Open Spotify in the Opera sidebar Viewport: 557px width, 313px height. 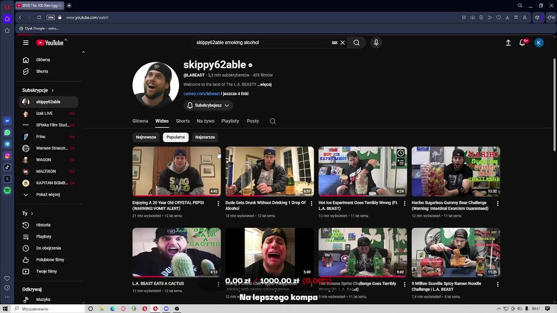tap(7, 190)
